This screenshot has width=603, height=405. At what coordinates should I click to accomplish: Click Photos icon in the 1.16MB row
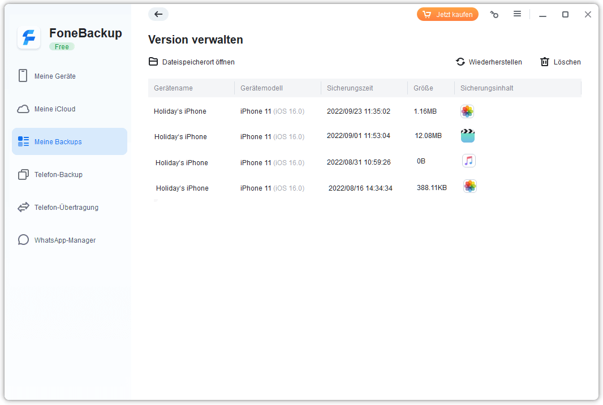[467, 111]
